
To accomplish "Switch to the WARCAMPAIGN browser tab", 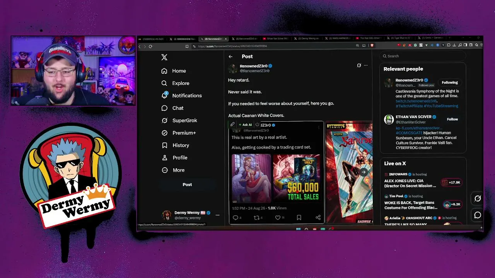I will click(x=337, y=39).
